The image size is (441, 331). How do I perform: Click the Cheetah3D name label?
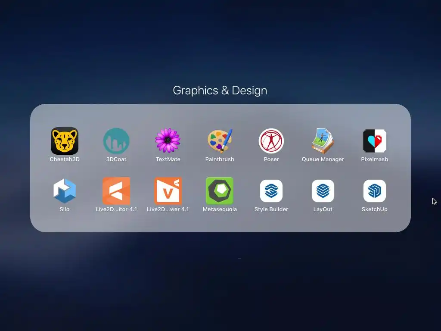(65, 159)
